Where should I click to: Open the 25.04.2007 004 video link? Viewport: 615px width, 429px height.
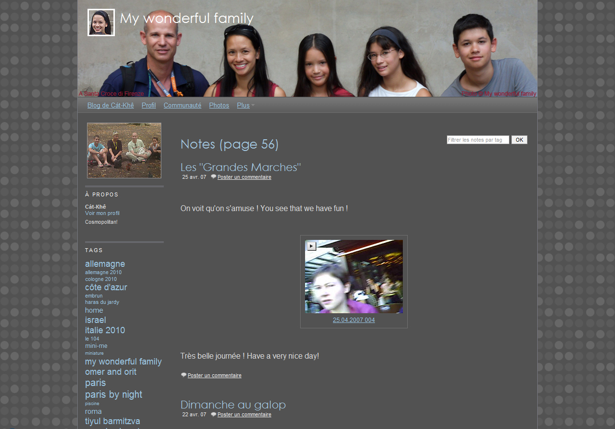coord(354,320)
